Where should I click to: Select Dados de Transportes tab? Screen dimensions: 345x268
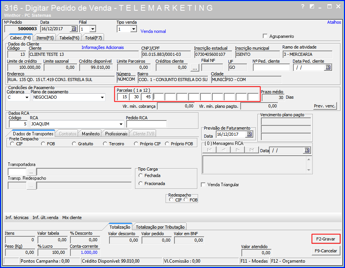[x=33, y=133]
